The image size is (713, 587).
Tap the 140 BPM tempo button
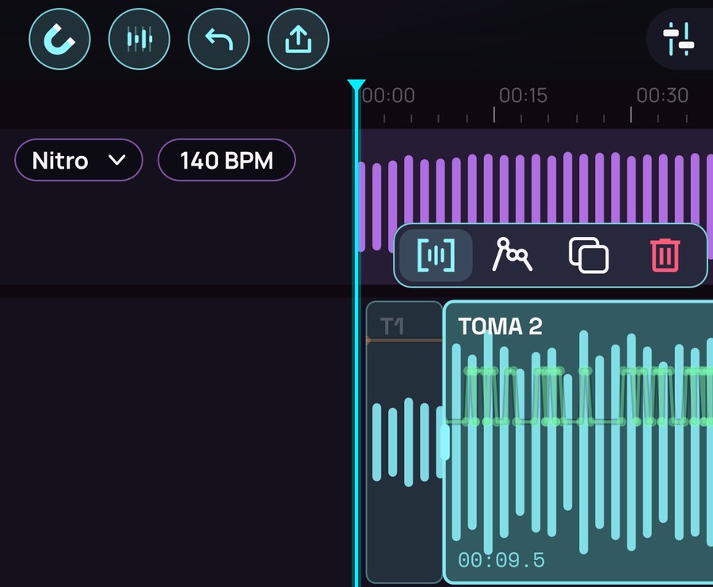pyautogui.click(x=227, y=160)
